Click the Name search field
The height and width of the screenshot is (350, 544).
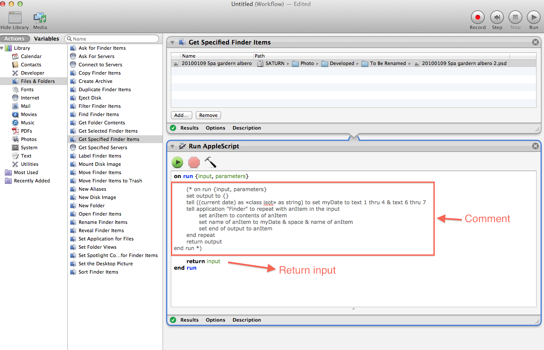[x=111, y=39]
